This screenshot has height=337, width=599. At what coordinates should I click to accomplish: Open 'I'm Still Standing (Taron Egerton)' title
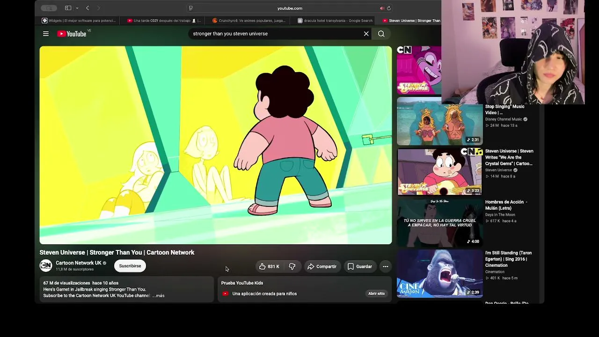[508, 259]
